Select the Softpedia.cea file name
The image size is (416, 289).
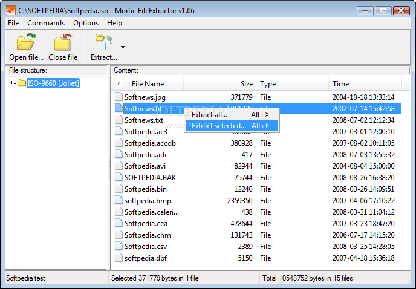(146, 224)
